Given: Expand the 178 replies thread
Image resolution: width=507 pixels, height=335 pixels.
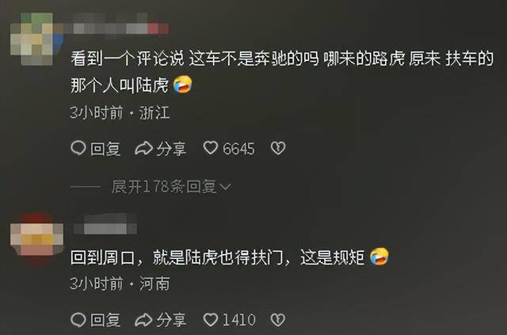Looking at the screenshot, I should [171, 187].
